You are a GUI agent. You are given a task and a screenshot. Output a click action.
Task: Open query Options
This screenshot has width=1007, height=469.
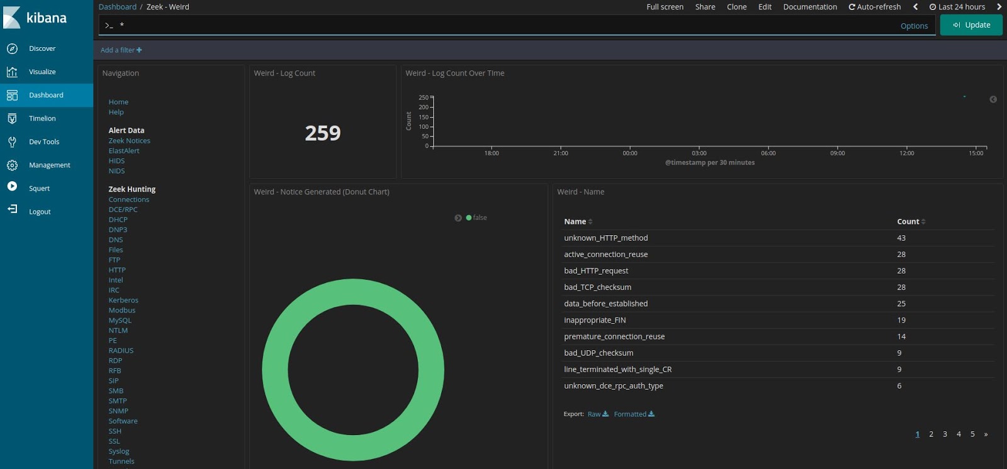pyautogui.click(x=914, y=26)
